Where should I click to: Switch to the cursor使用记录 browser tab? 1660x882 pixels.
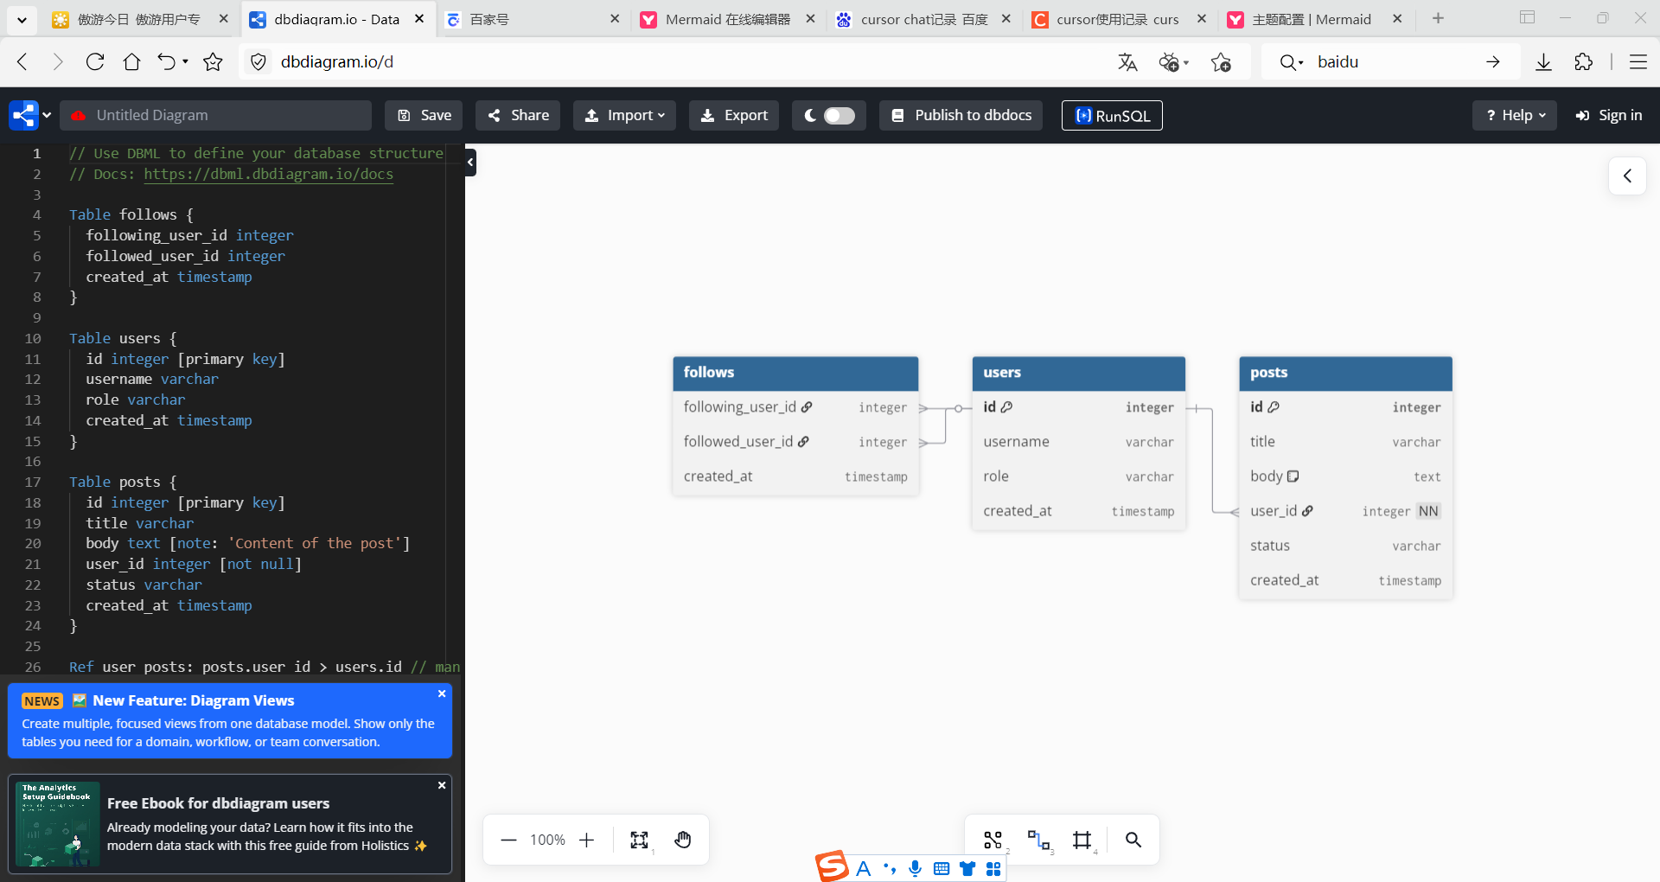(1119, 19)
